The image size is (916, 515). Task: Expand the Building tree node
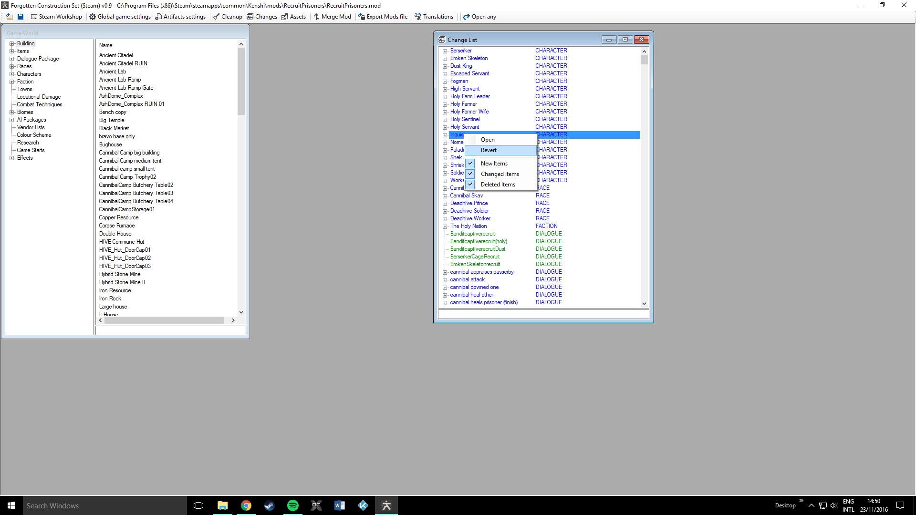click(12, 43)
